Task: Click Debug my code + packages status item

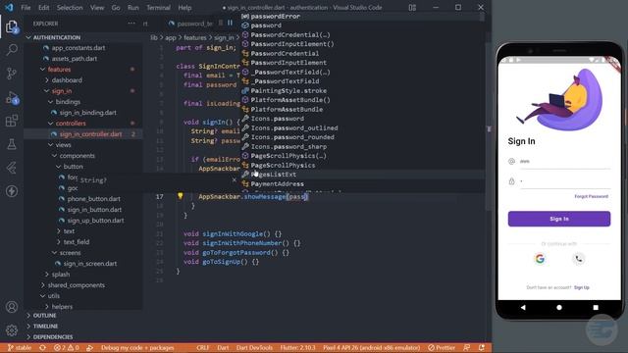Action: click(137, 348)
